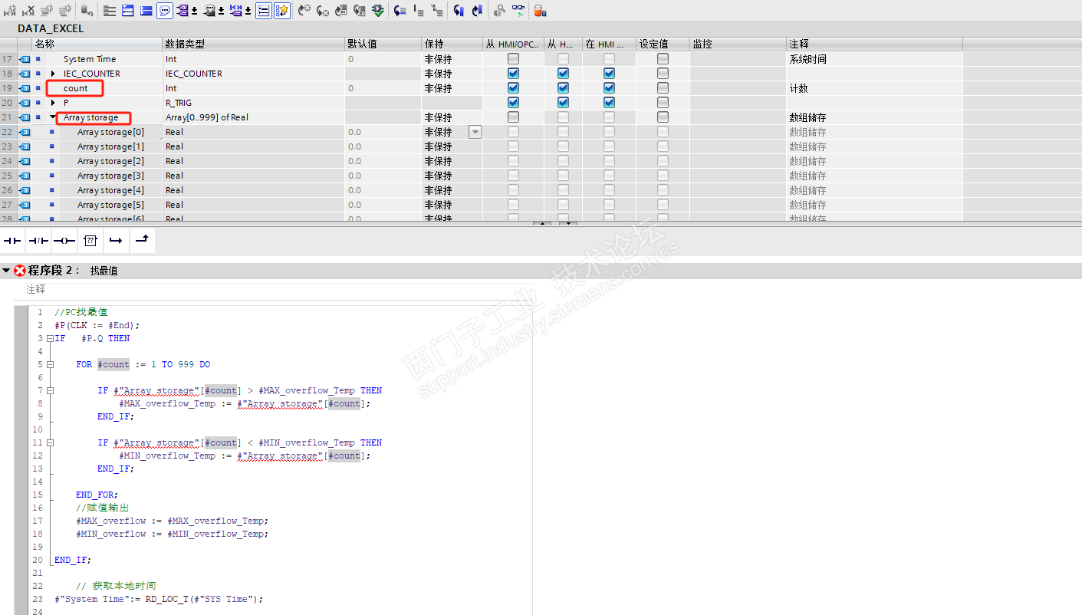Uncheck the first HMI/OPC checkbox for IEC_COUNTER
Viewport: 1082px width, 615px height.
click(513, 74)
